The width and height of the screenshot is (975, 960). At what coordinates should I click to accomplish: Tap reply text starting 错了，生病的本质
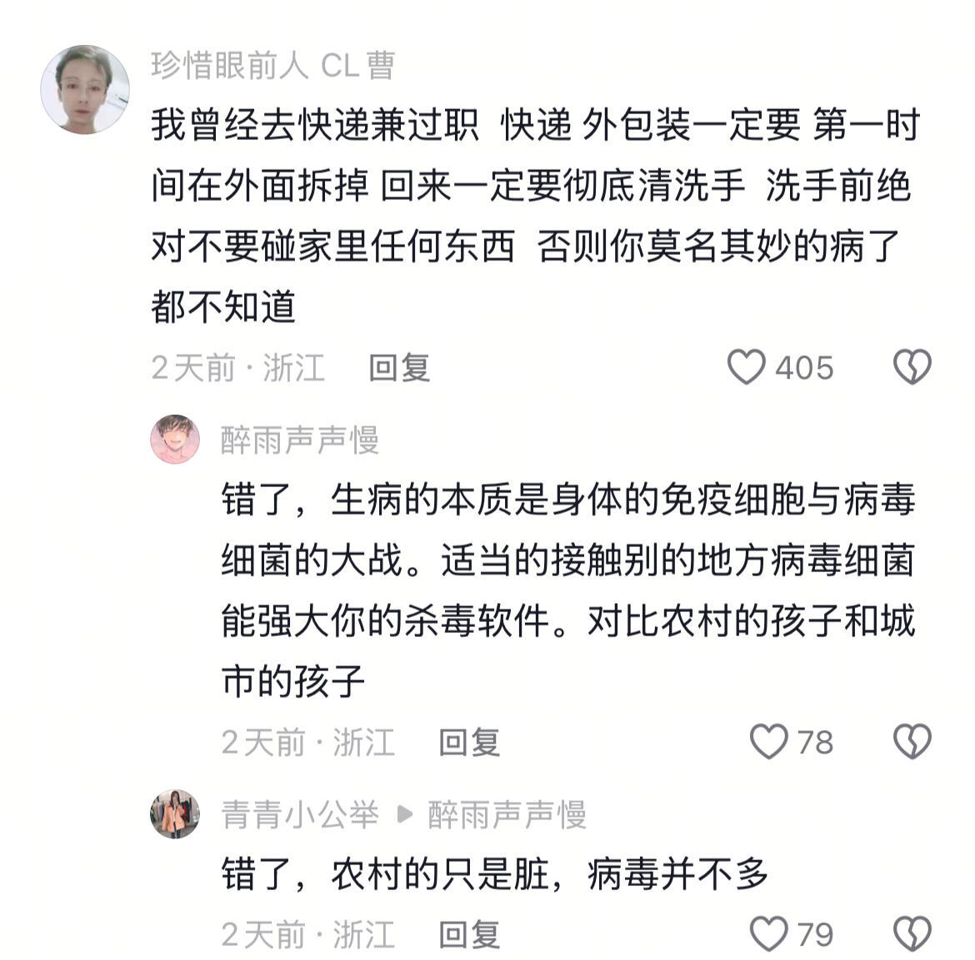(x=568, y=590)
